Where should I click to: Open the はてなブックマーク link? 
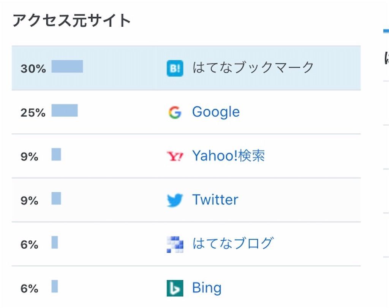coord(253,68)
